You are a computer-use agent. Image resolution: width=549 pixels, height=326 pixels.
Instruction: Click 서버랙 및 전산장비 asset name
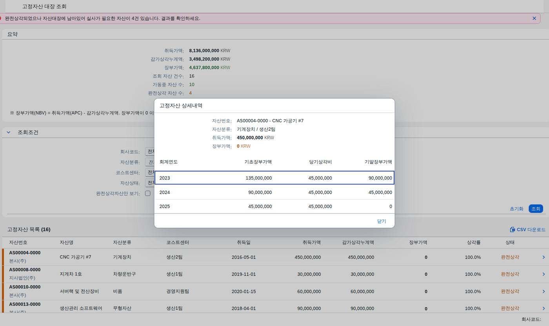[79, 292]
